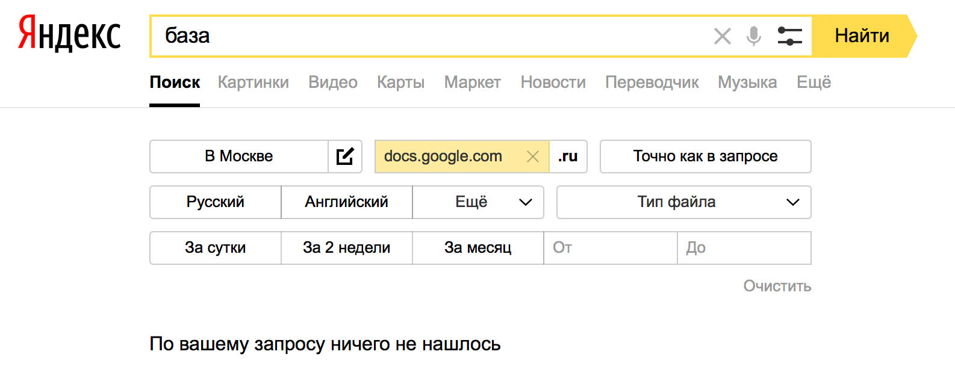The image size is (955, 384).
Task: Activate voice search microphone icon
Action: 753,36
